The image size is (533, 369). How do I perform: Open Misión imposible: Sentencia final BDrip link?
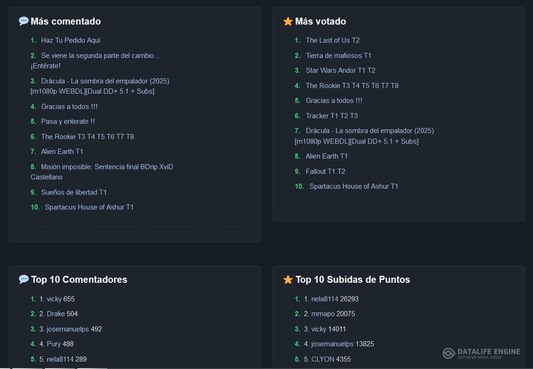tap(107, 167)
